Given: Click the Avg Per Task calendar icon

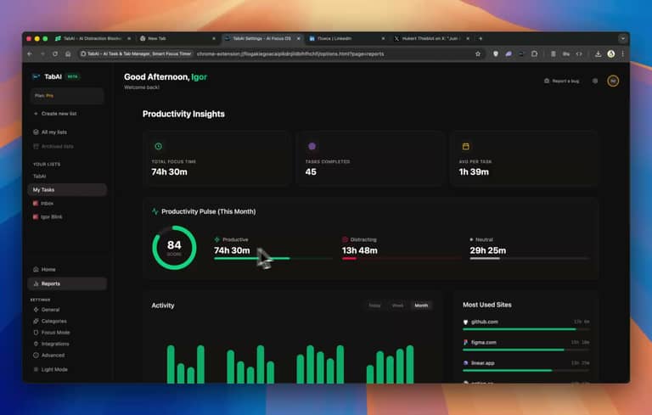Looking at the screenshot, I should [466, 146].
